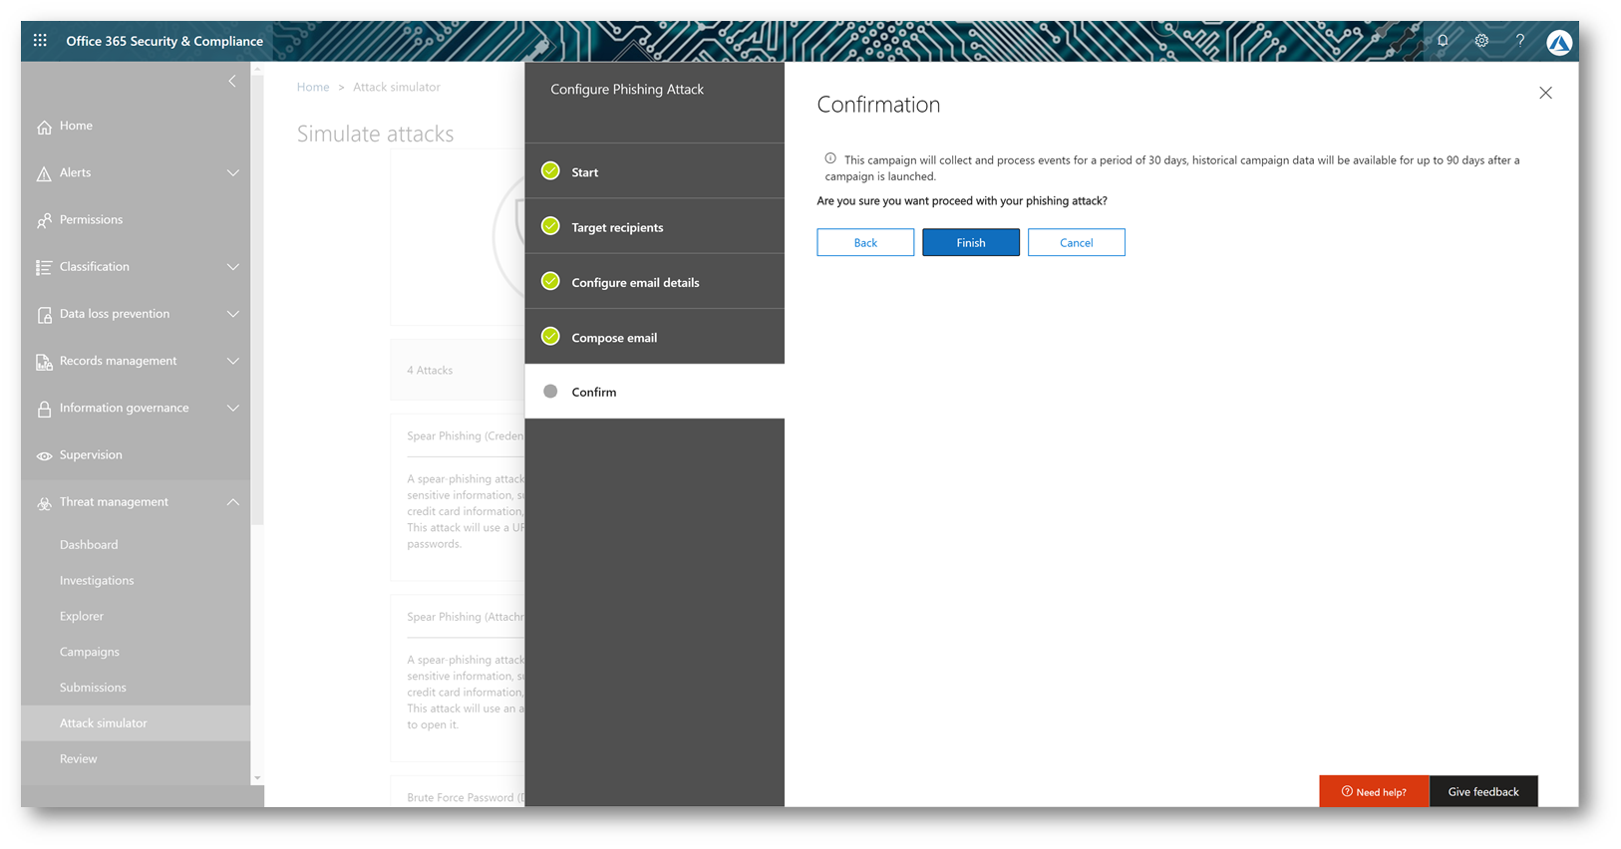Expand the Data loss prevention chevron
Image resolution: width=1621 pixels, height=849 pixels.
[233, 314]
